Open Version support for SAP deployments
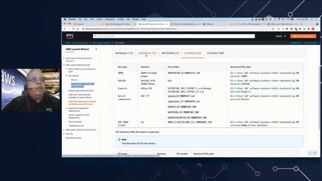 point(78,116)
